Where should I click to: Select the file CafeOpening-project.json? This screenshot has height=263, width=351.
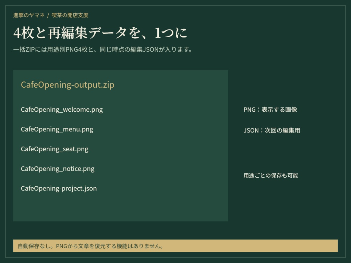(x=59, y=188)
